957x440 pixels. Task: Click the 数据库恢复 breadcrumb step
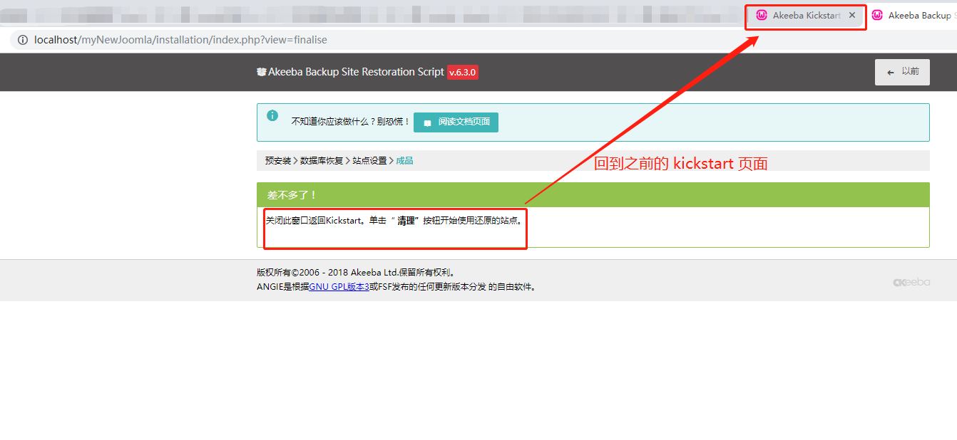tap(322, 161)
